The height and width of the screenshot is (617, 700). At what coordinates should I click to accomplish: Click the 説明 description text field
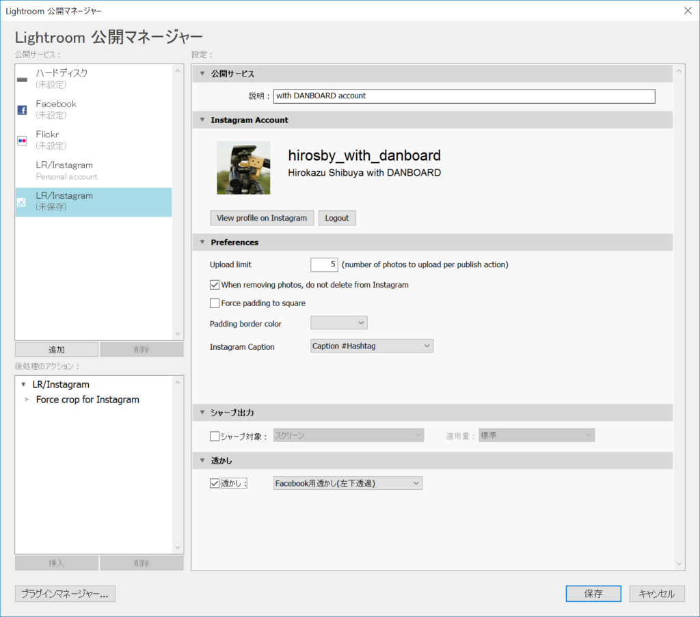point(464,96)
